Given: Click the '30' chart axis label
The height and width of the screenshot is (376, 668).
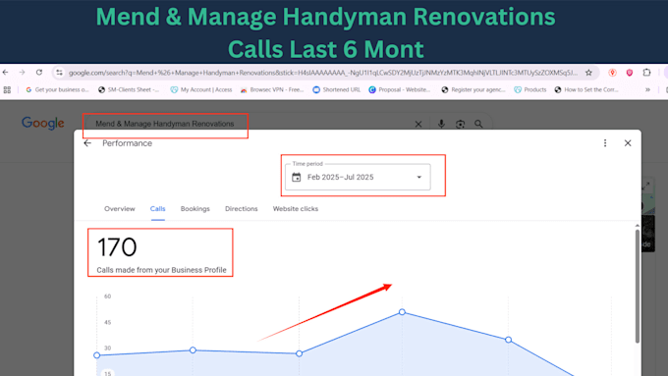Looking at the screenshot, I should point(107,349).
